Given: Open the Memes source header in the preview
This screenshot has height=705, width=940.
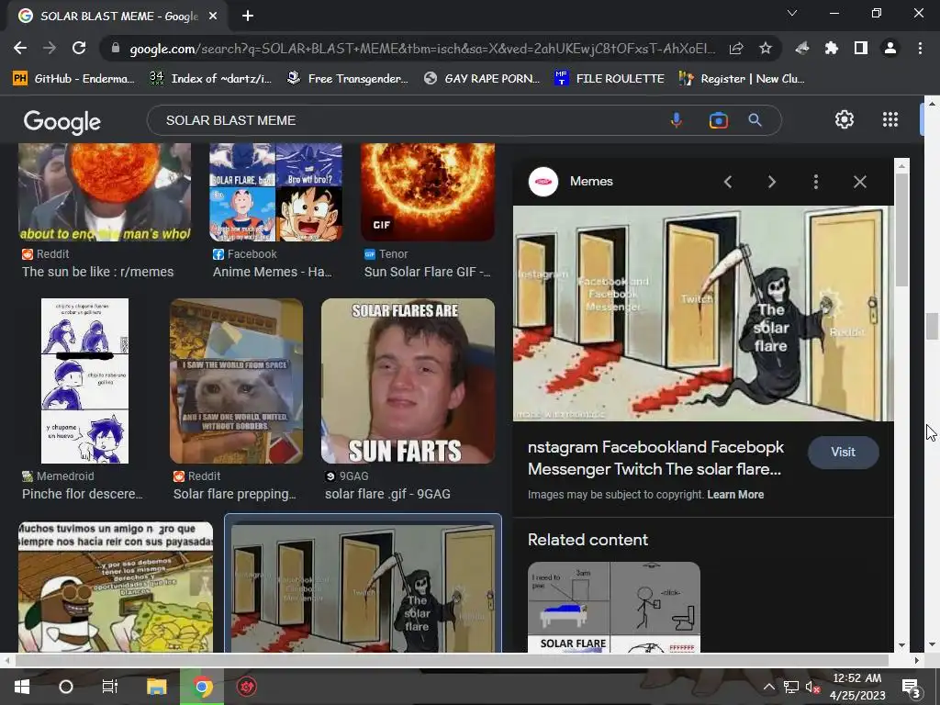Looking at the screenshot, I should (570, 182).
